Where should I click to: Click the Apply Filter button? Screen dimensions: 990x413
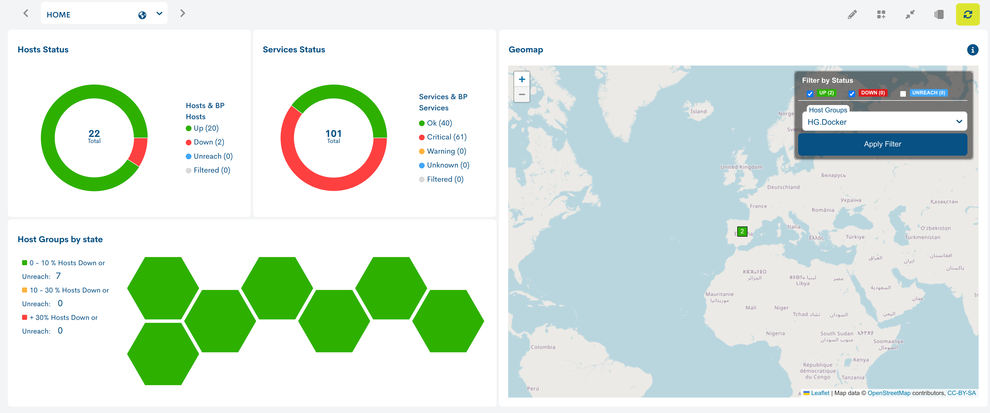882,144
